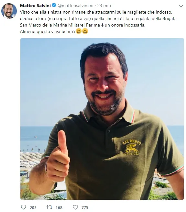This screenshot has width=186, height=212.
Task: Click the second grinning emoji
Action: point(85,31)
